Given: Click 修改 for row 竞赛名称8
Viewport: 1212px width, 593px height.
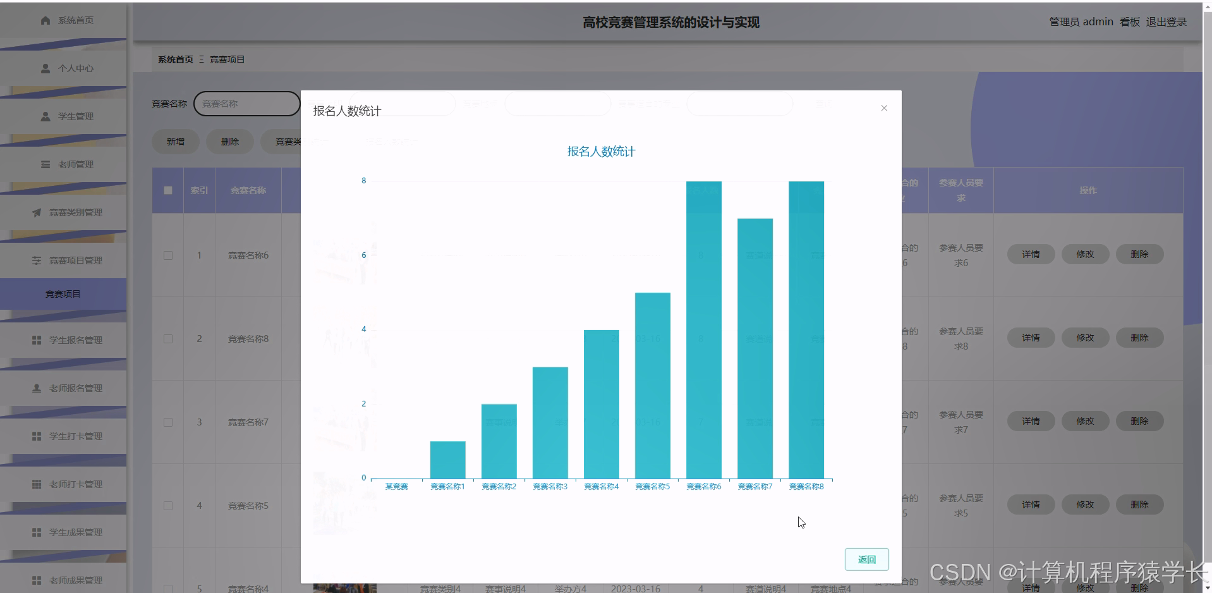Looking at the screenshot, I should 1085,338.
